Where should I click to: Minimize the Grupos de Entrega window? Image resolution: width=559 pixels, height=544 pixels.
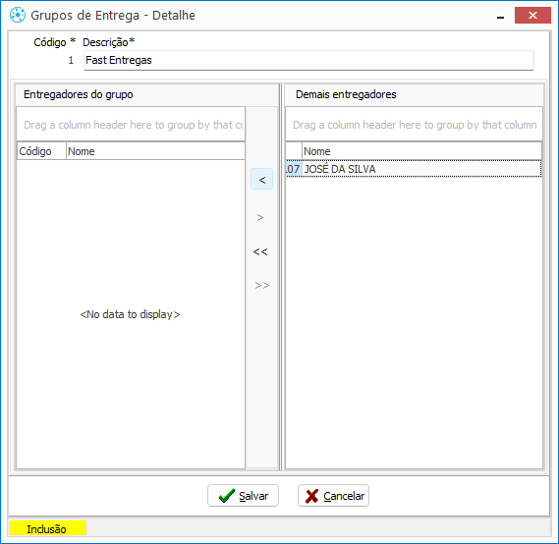(500, 16)
